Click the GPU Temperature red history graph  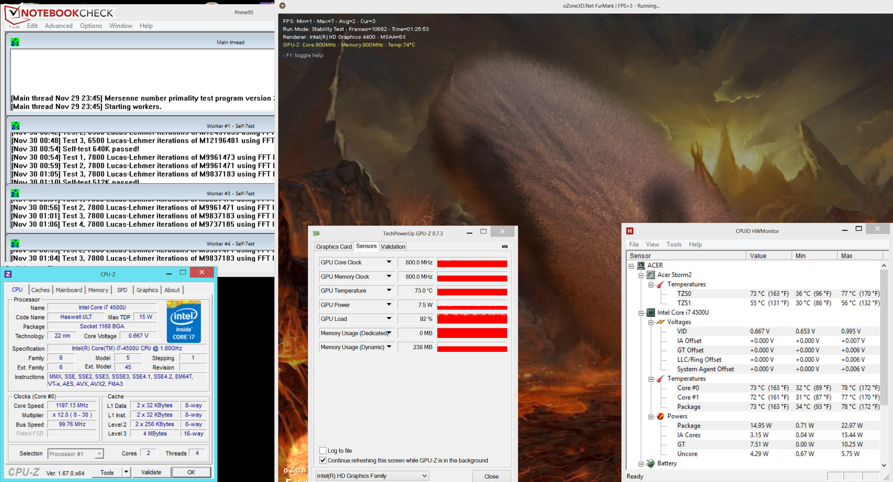(x=472, y=291)
